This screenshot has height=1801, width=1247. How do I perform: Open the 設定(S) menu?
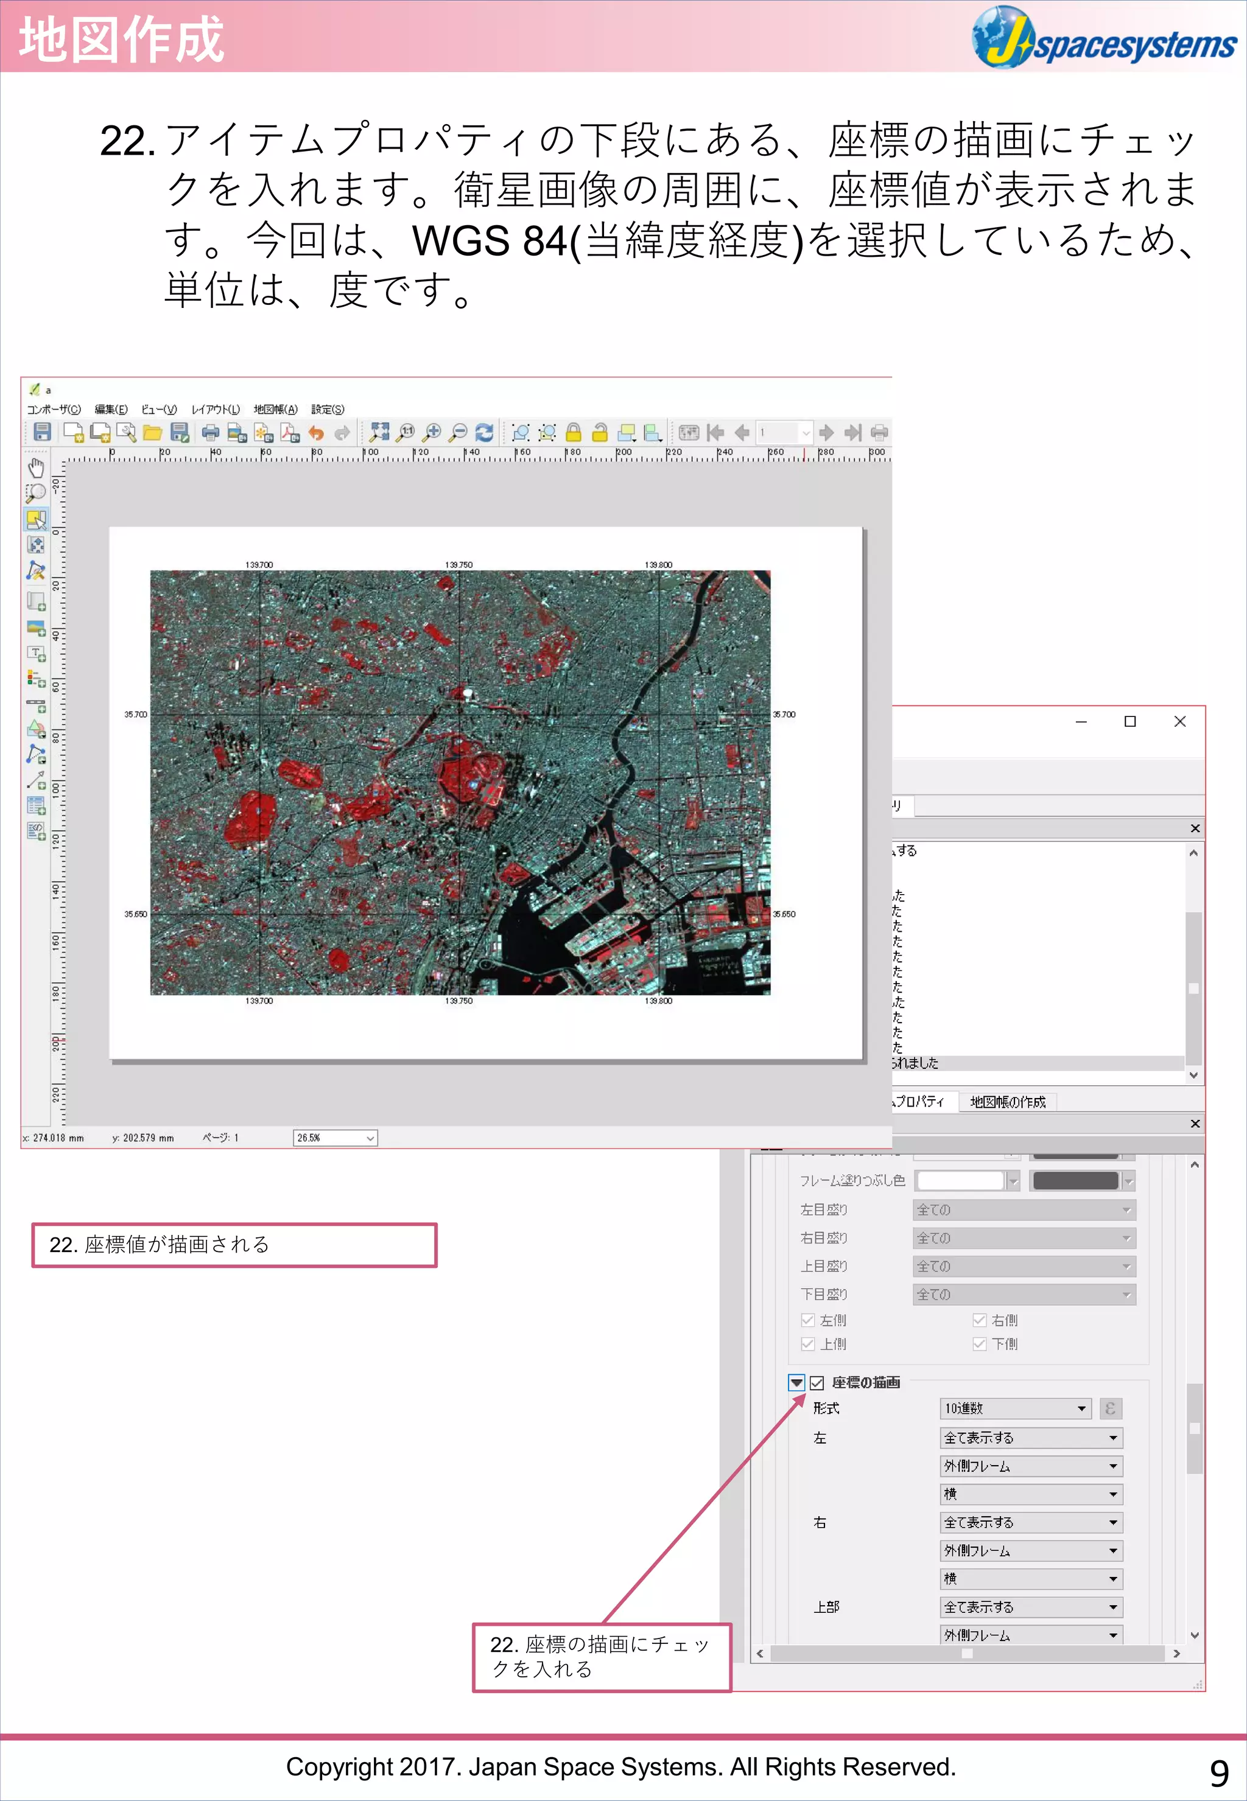pos(328,409)
